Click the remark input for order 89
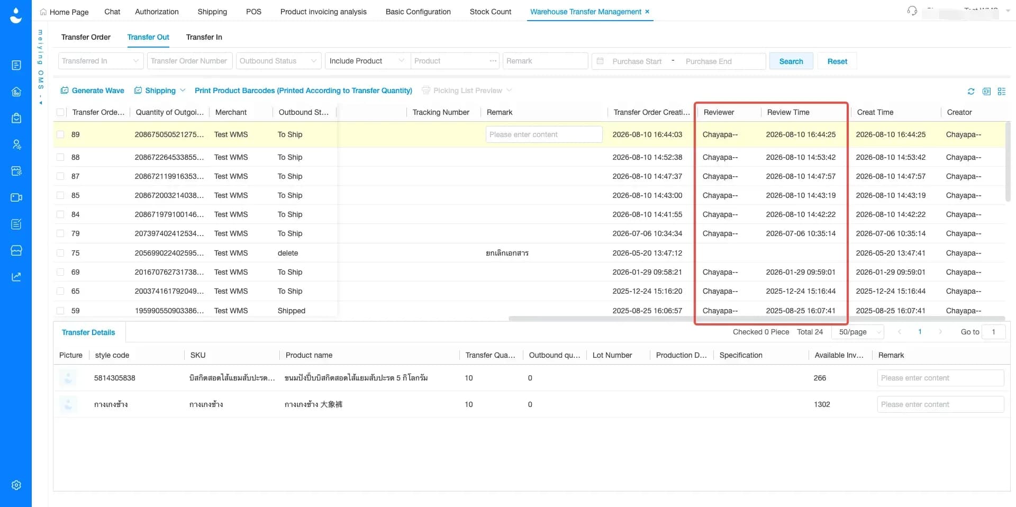Image resolution: width=1016 pixels, height=507 pixels. [x=544, y=134]
